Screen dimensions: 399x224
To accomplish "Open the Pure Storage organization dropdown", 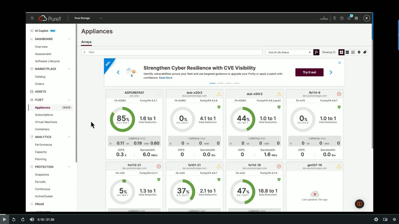I will pyautogui.click(x=88, y=18).
